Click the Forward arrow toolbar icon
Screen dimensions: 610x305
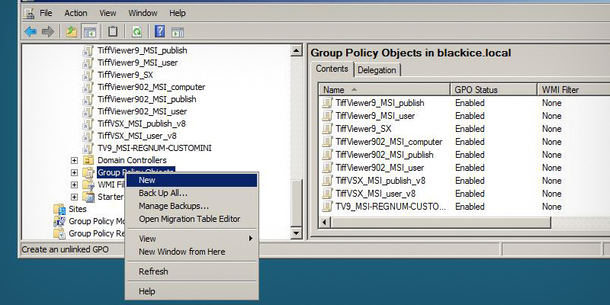47,31
